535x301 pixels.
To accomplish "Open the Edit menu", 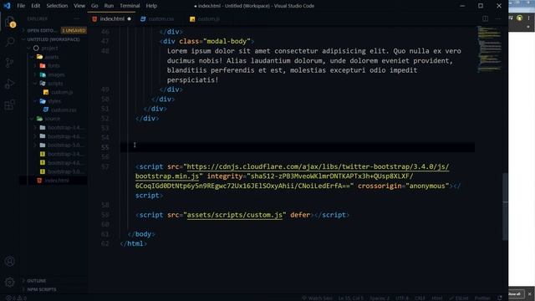I will (x=35, y=6).
